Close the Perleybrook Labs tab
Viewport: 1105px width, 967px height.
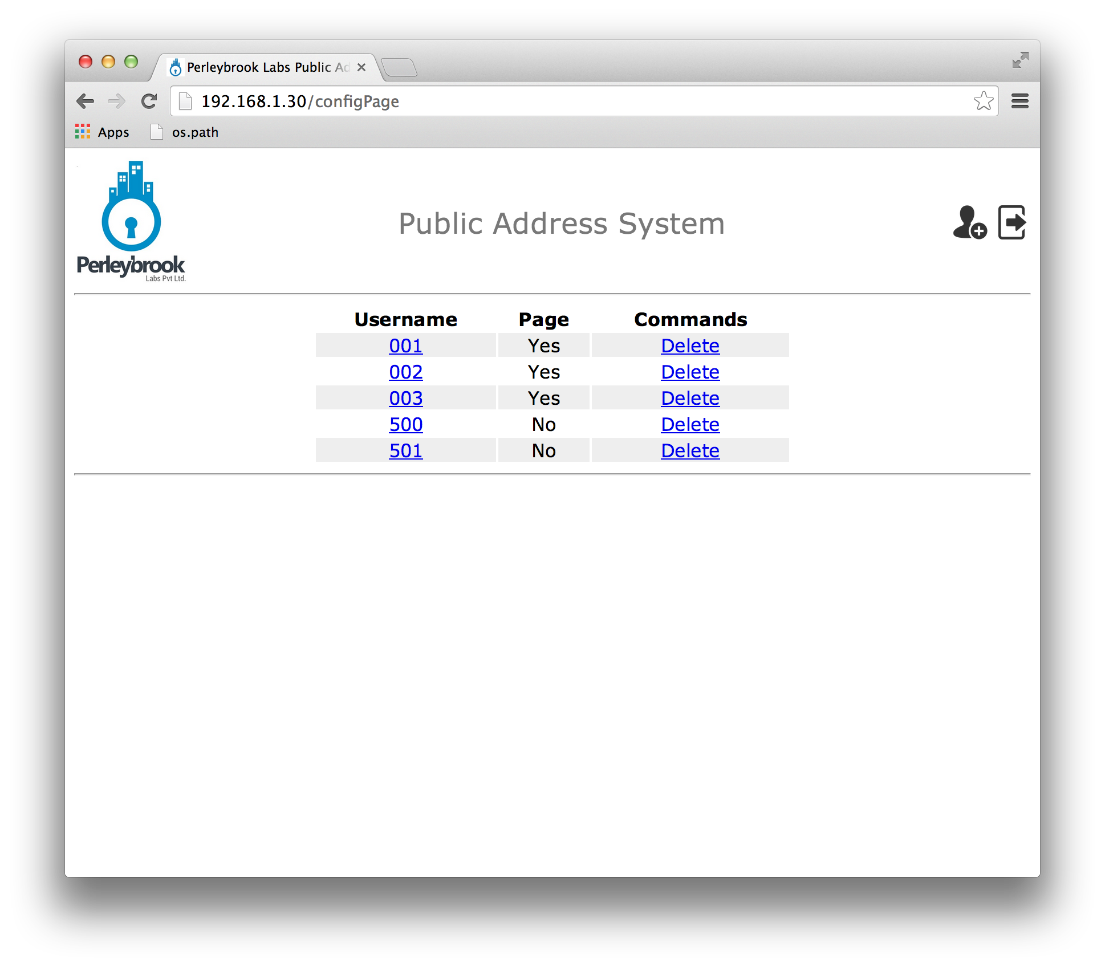pyautogui.click(x=361, y=67)
